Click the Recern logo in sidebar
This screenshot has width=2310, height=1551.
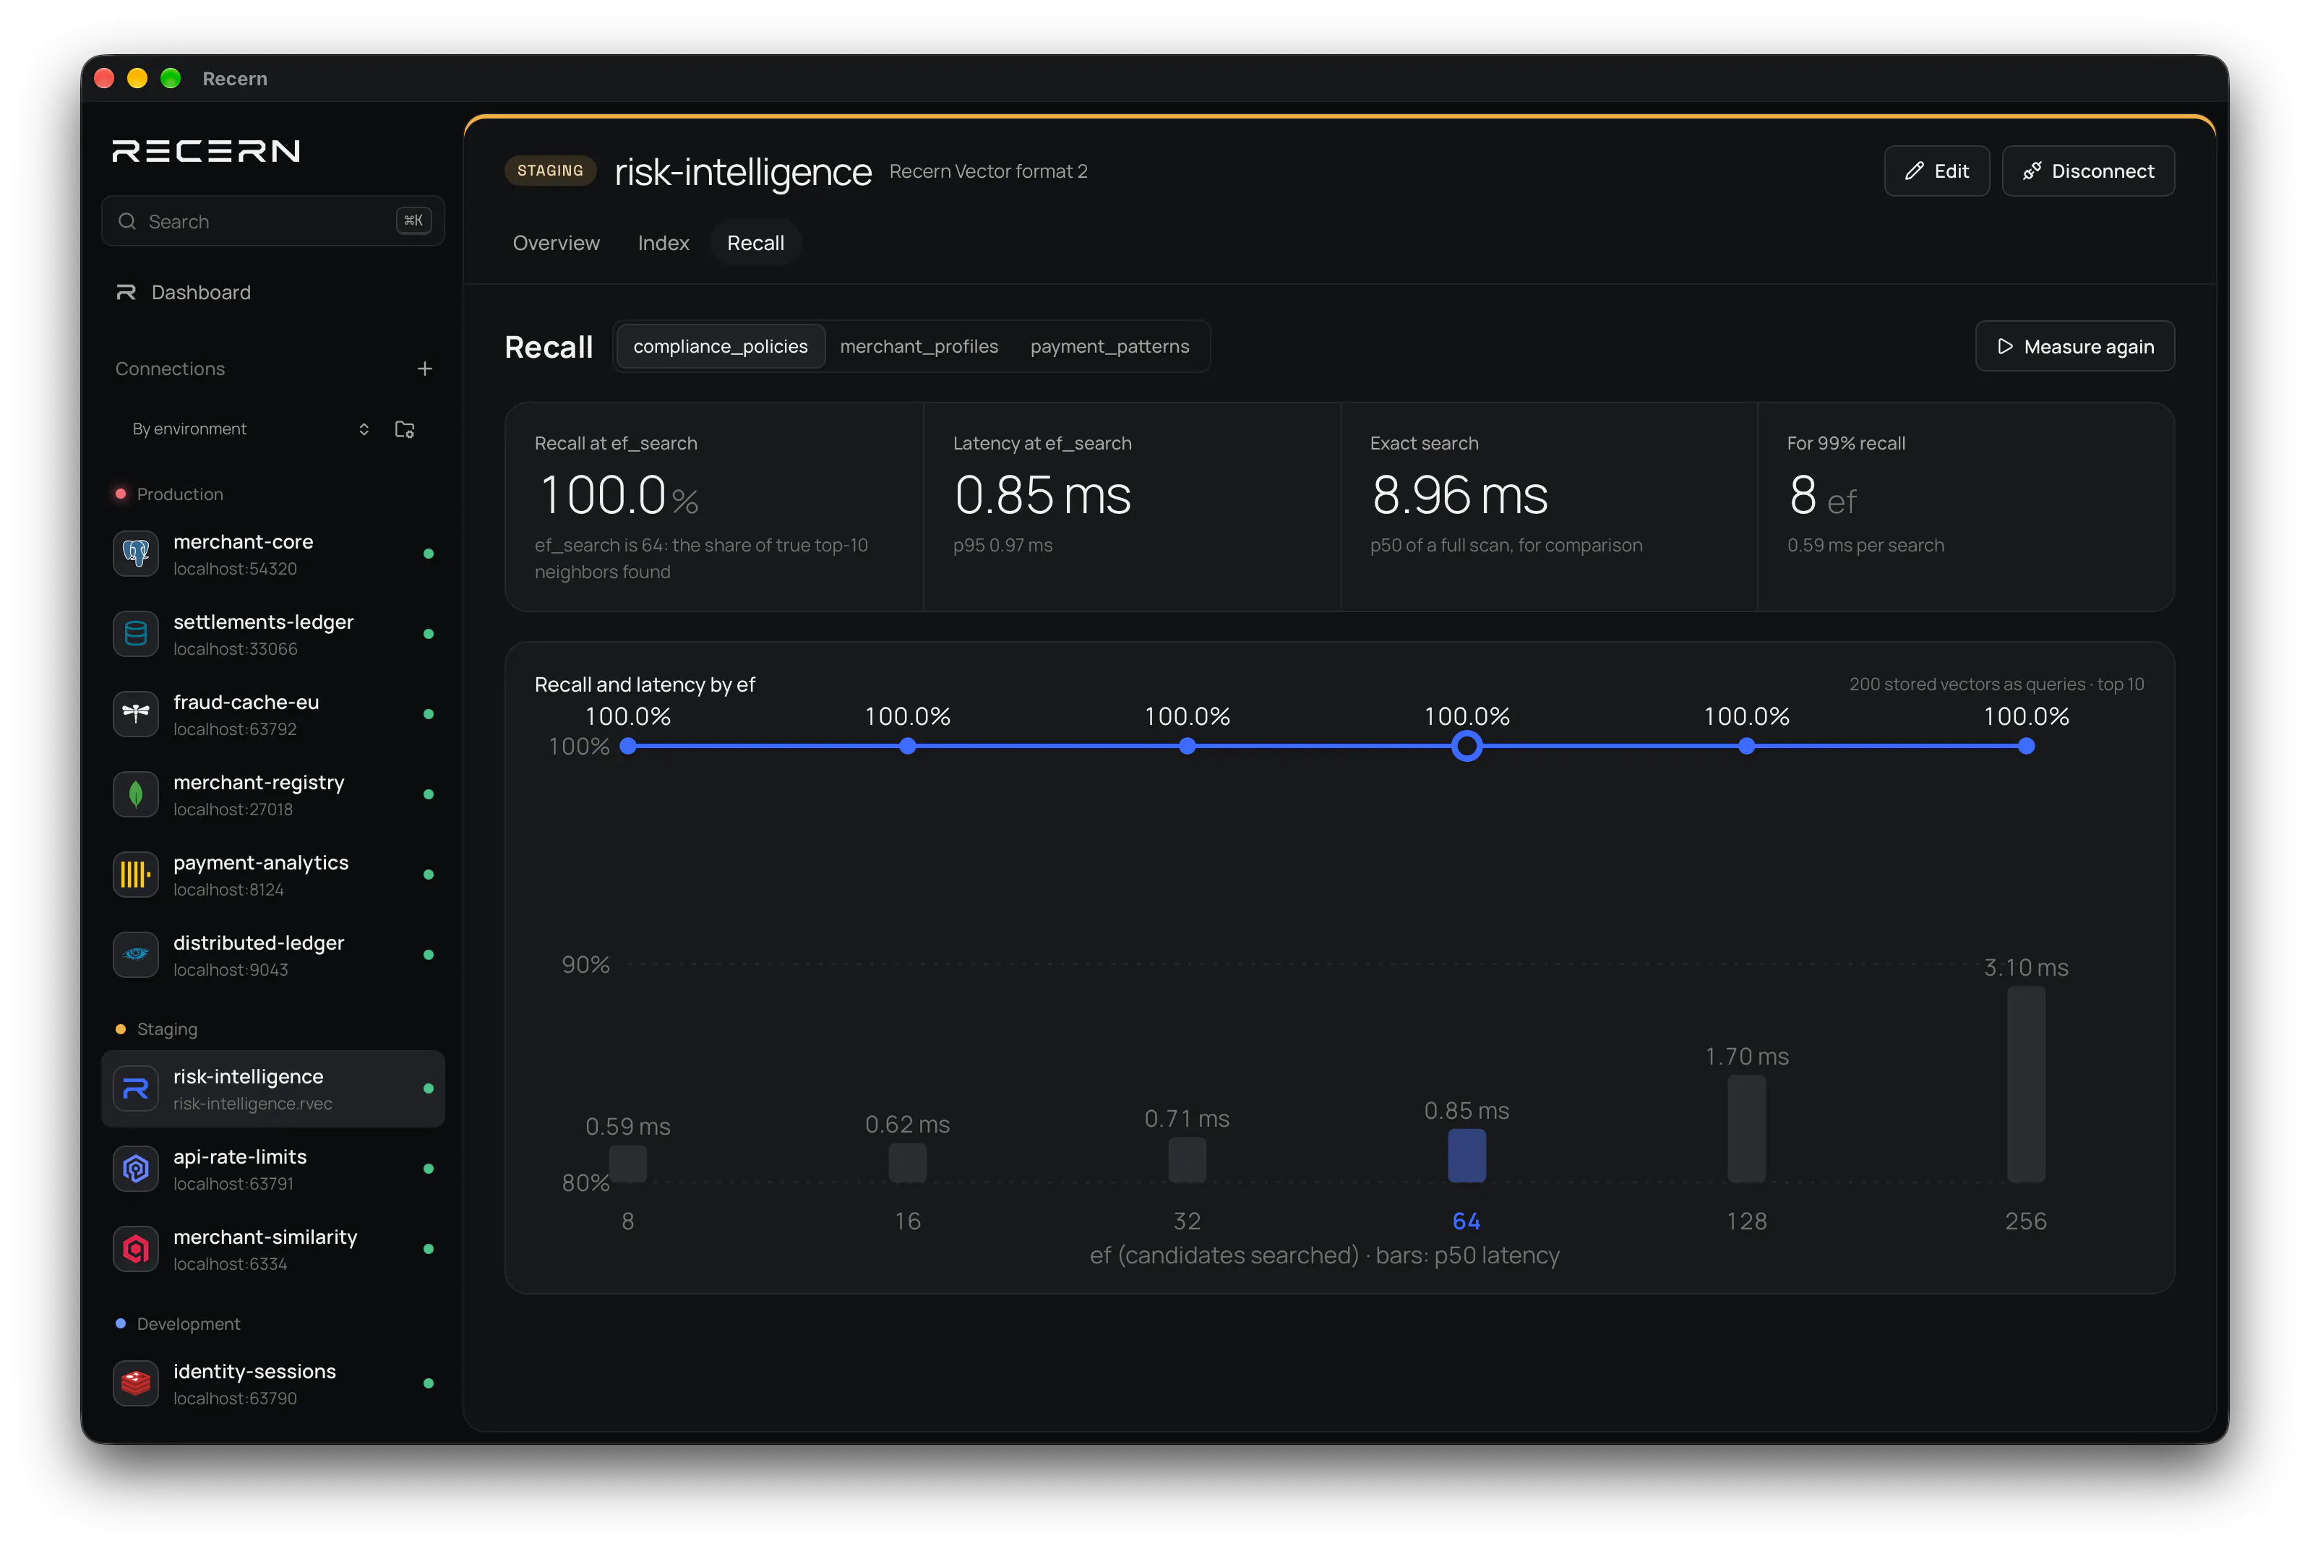point(206,150)
